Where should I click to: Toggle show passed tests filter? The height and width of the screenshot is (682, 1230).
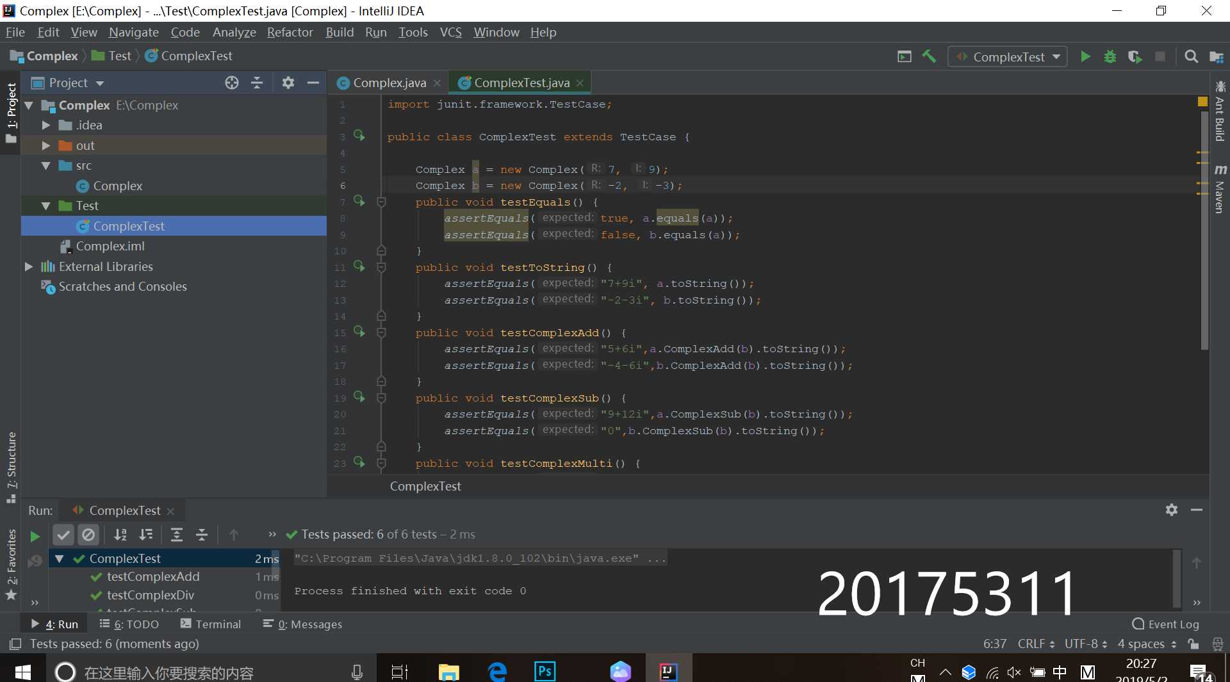(63, 534)
